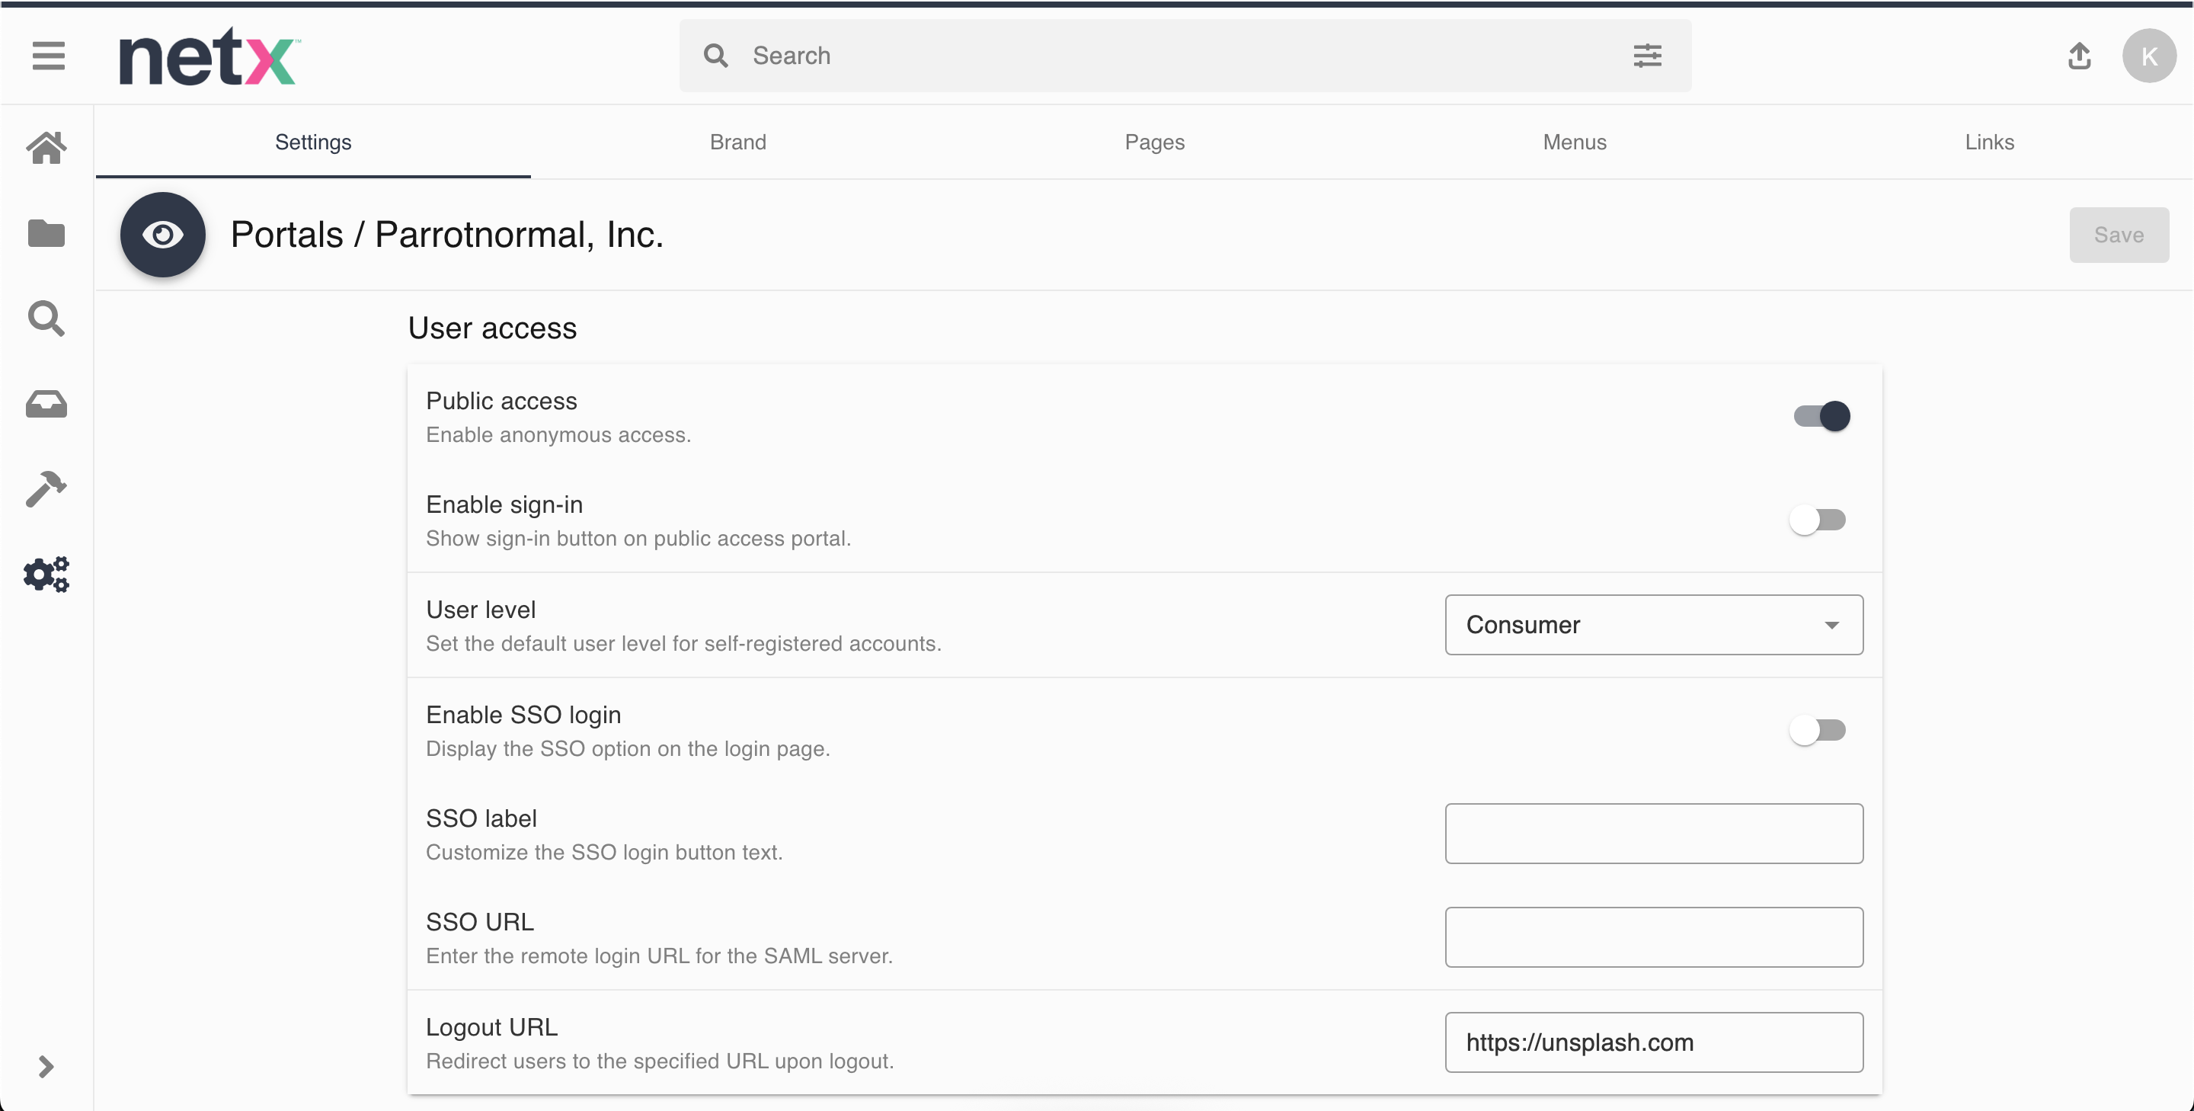Select the hammer tools icon
Screen dimensions: 2194x1111
[46, 489]
